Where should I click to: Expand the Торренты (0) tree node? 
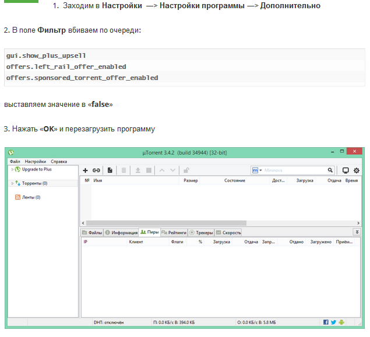(12, 183)
